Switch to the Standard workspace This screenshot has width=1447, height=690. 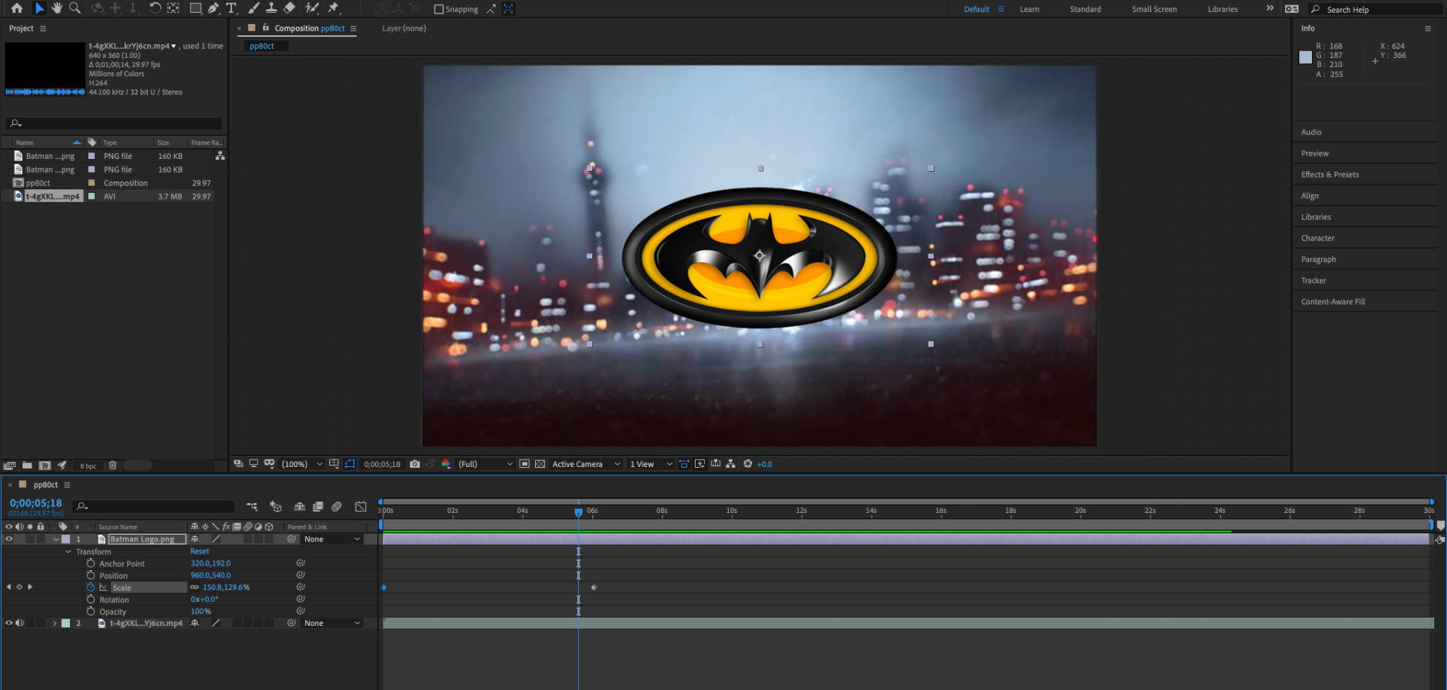tap(1085, 9)
